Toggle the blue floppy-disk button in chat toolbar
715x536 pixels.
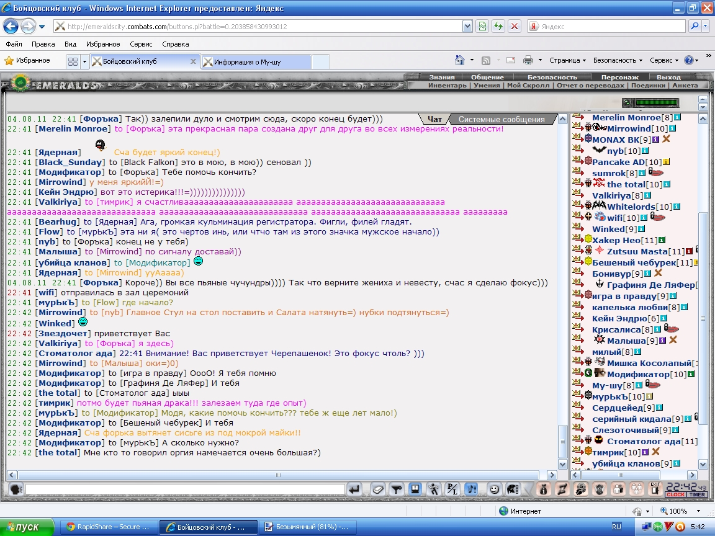point(415,489)
